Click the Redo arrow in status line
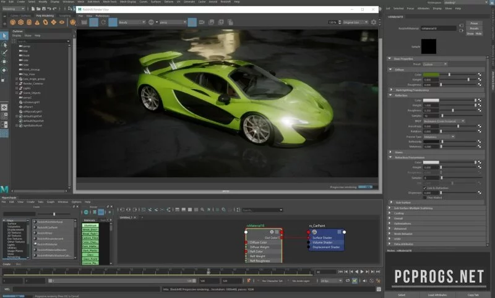The height and width of the screenshot is (298, 495). (54, 9)
